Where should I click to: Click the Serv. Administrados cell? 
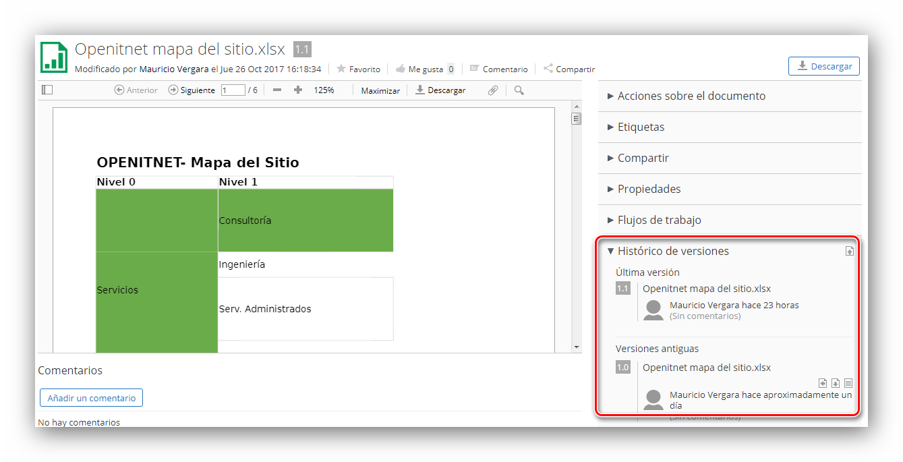pyautogui.click(x=305, y=309)
